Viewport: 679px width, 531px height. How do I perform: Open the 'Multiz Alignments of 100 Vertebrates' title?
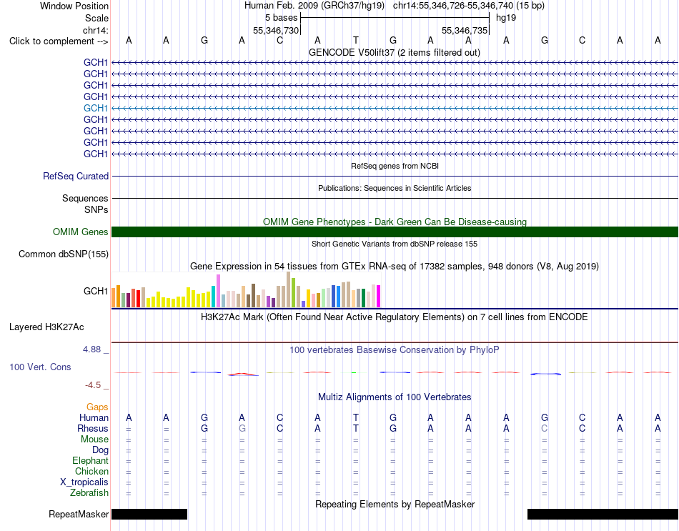point(395,397)
